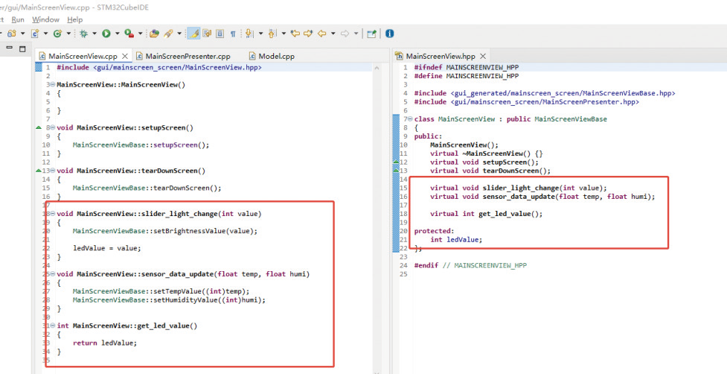Screen dimensions: 727x374
Task: Click 'return ledValue;' code line
Action: tap(105, 343)
